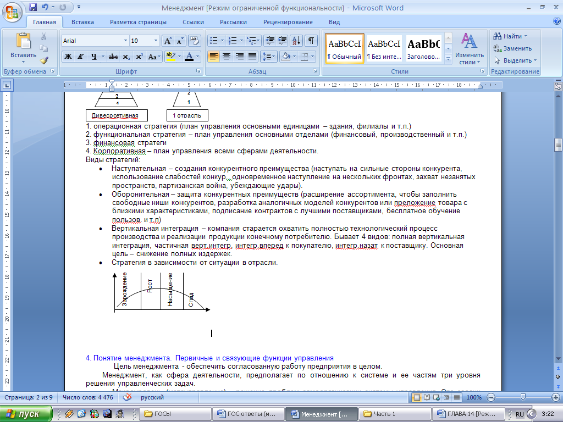Open the Найти dropdown arrow
Screen dimensions: 563x422
point(526,36)
